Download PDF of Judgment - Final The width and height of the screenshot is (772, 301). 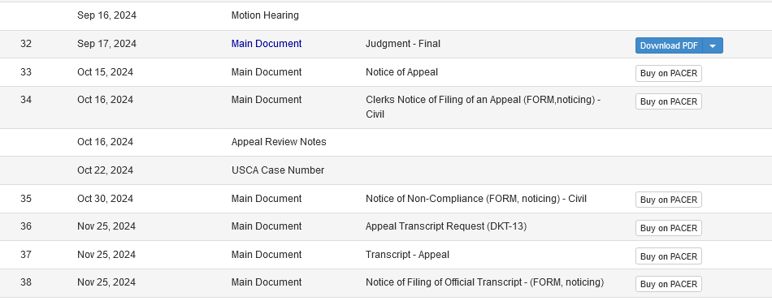tap(669, 45)
